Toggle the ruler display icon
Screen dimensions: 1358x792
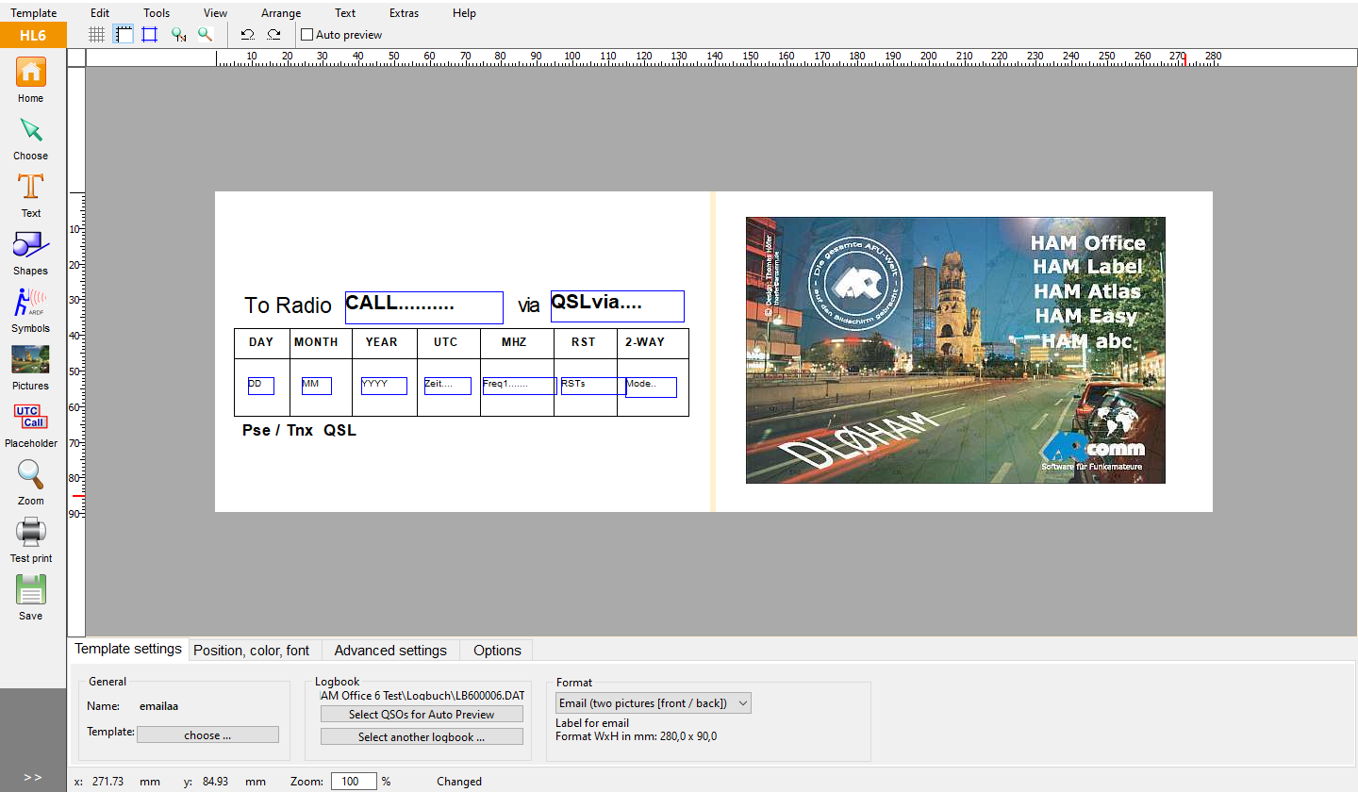pos(123,35)
